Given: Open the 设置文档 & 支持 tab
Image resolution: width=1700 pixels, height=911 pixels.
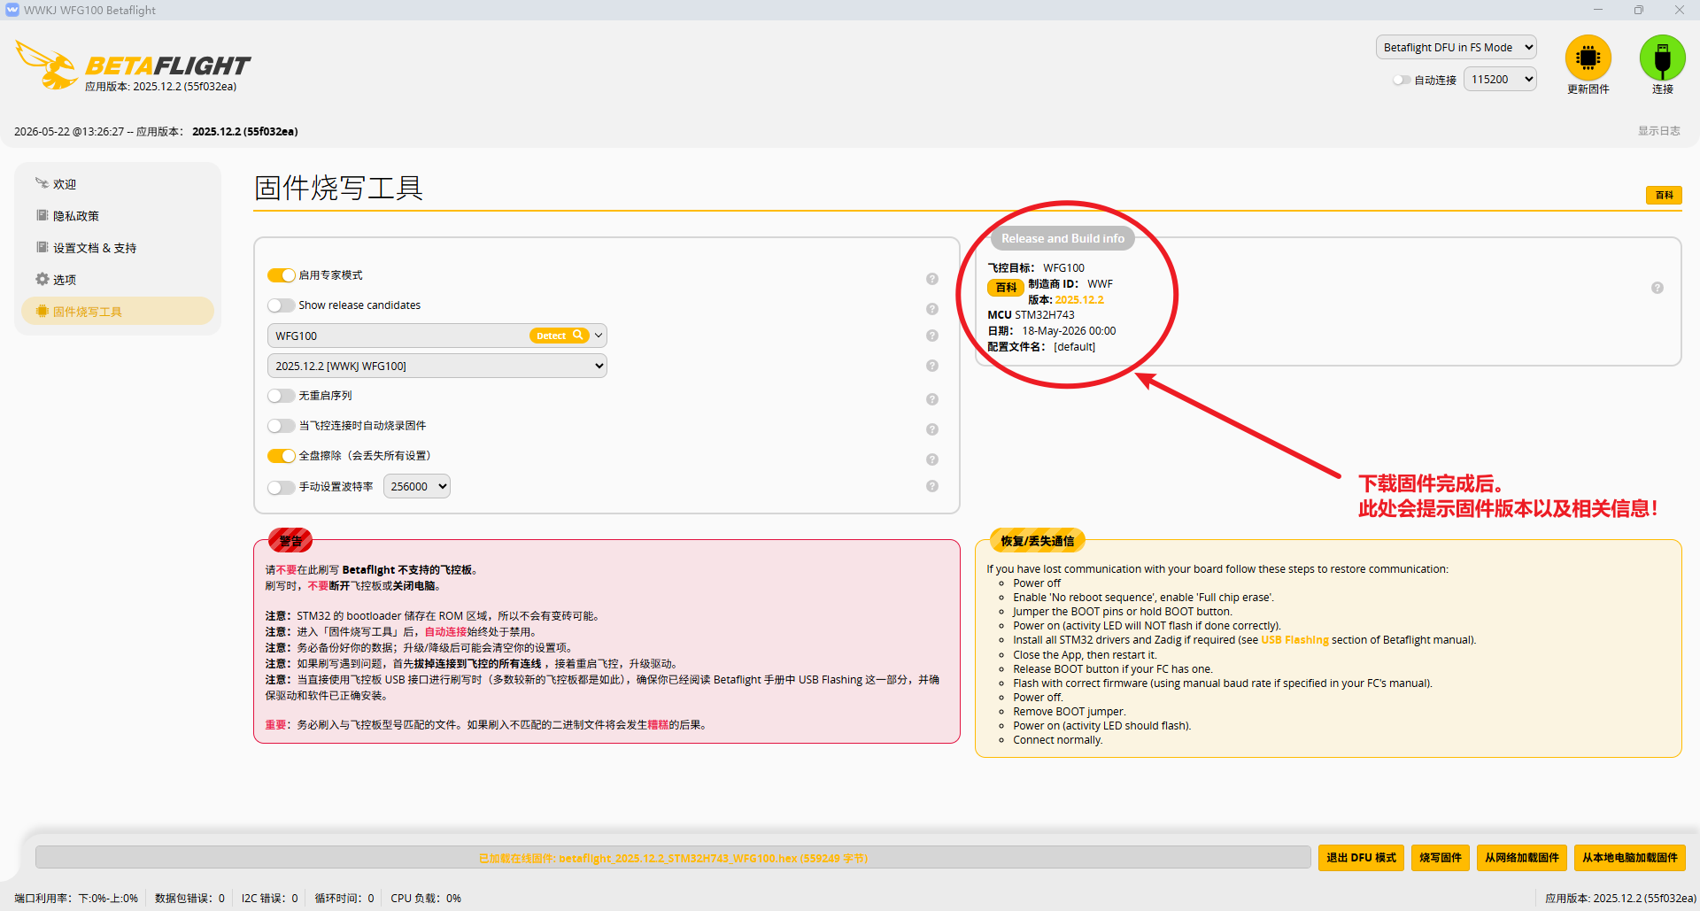Looking at the screenshot, I should coord(118,248).
